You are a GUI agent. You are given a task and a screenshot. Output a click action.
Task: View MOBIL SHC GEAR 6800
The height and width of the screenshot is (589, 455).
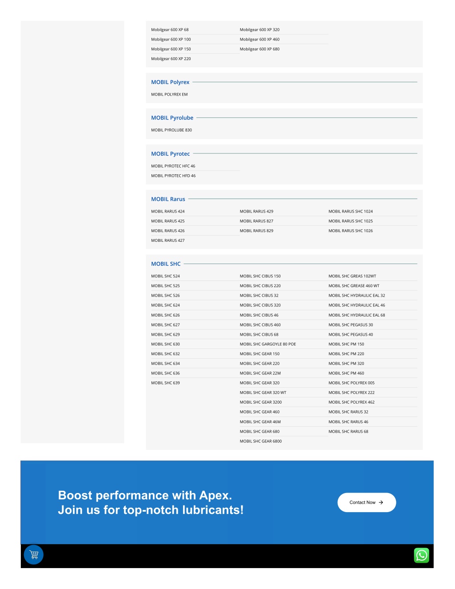pyautogui.click(x=261, y=441)
